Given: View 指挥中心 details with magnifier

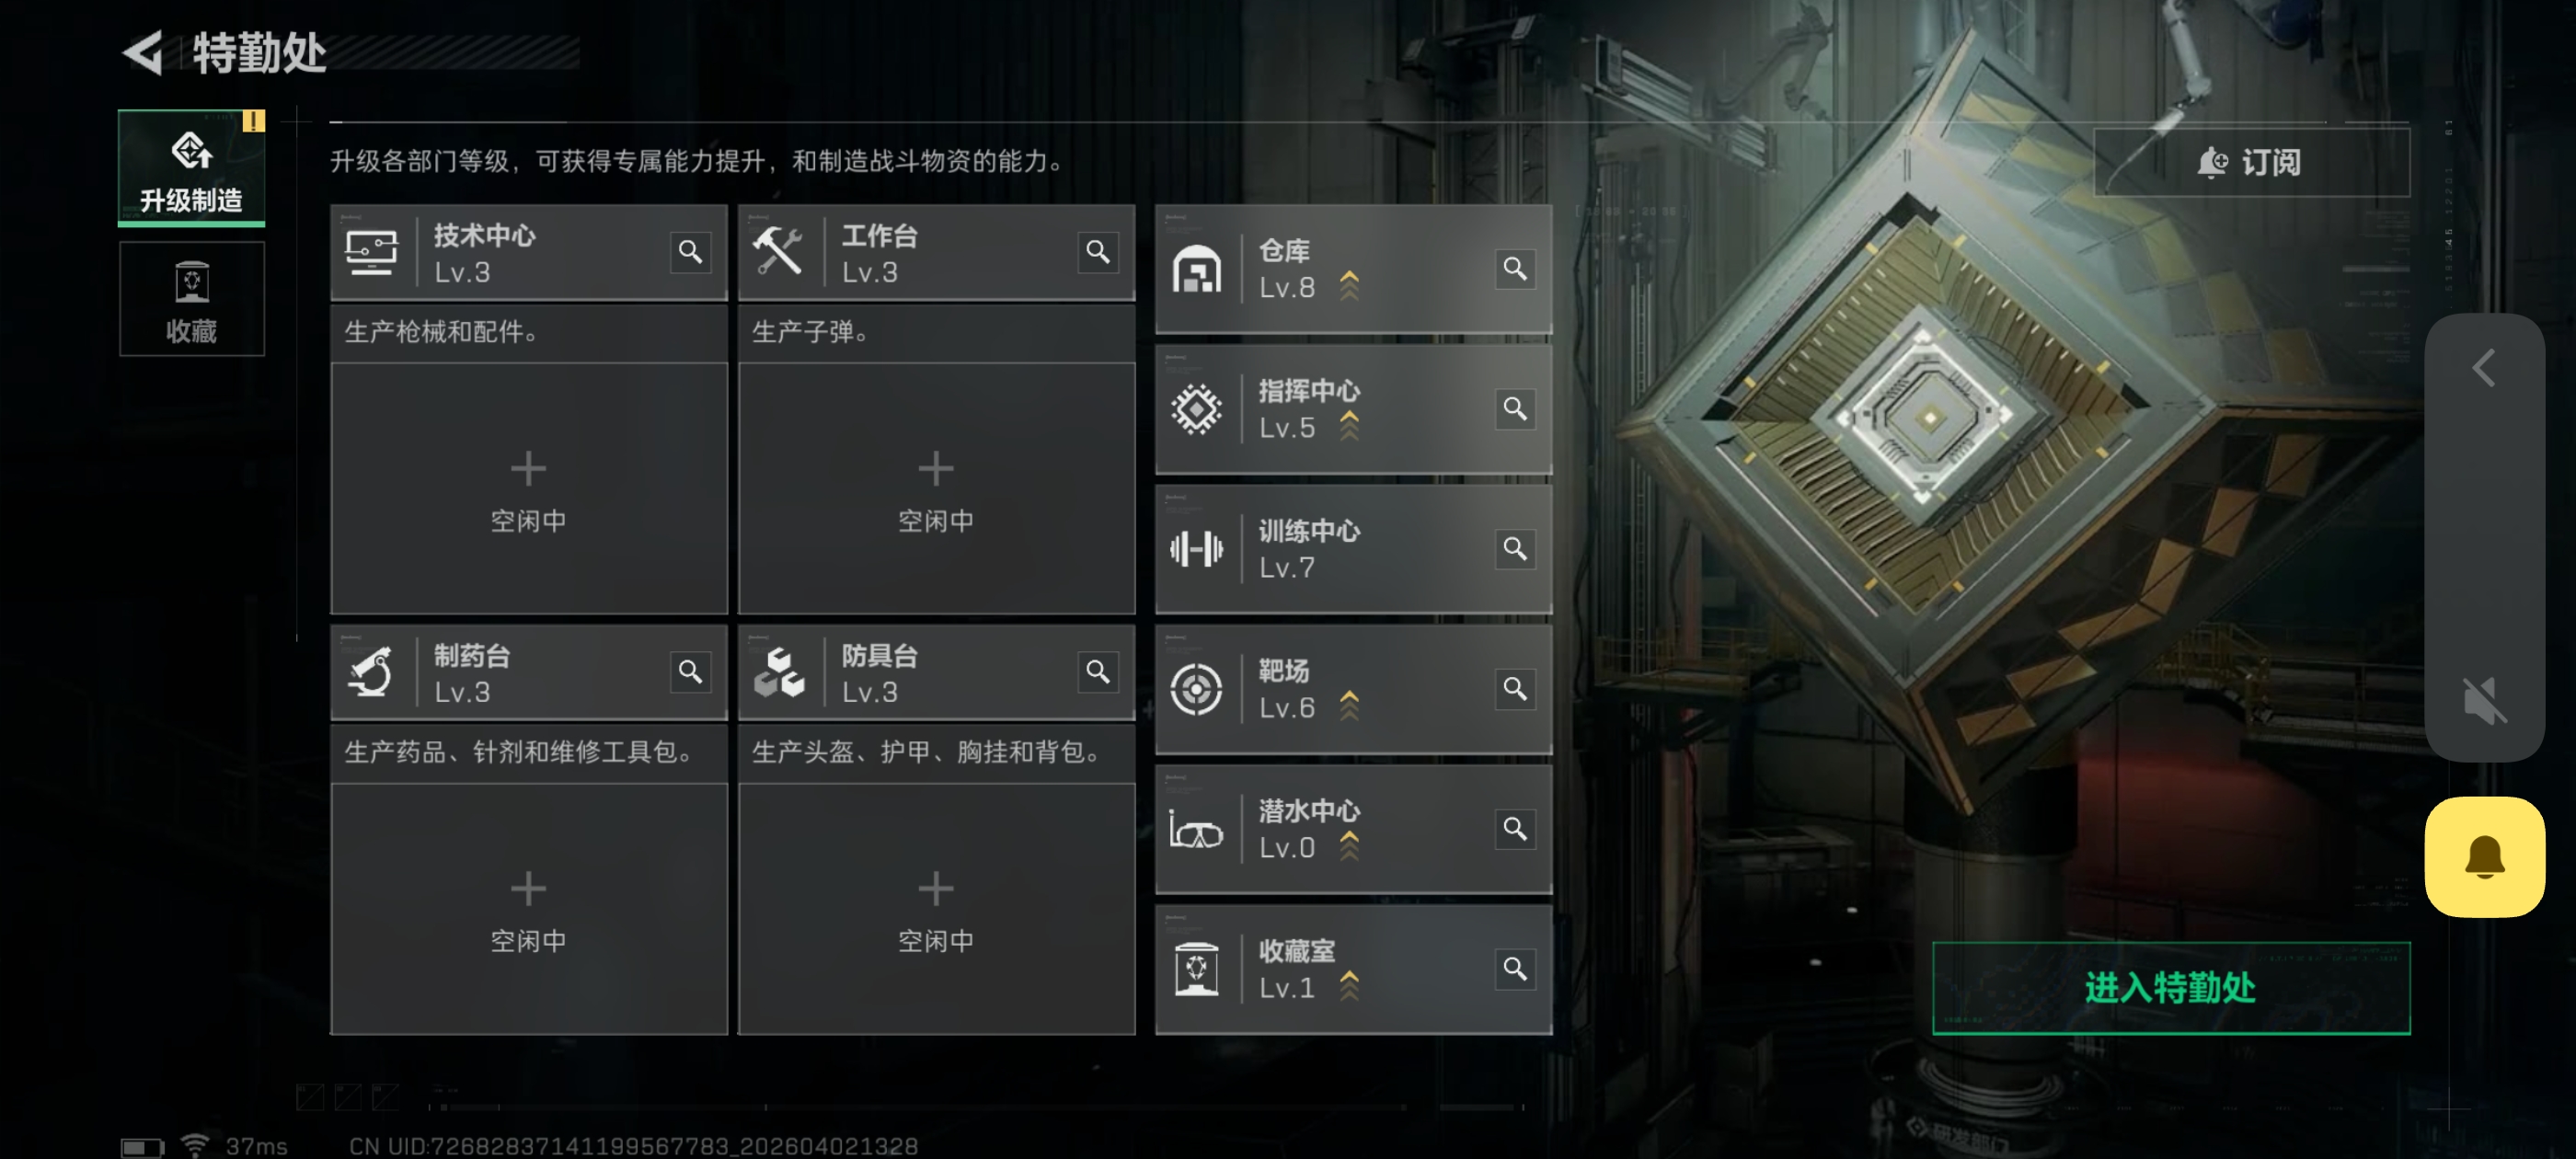Looking at the screenshot, I should click(x=1514, y=409).
